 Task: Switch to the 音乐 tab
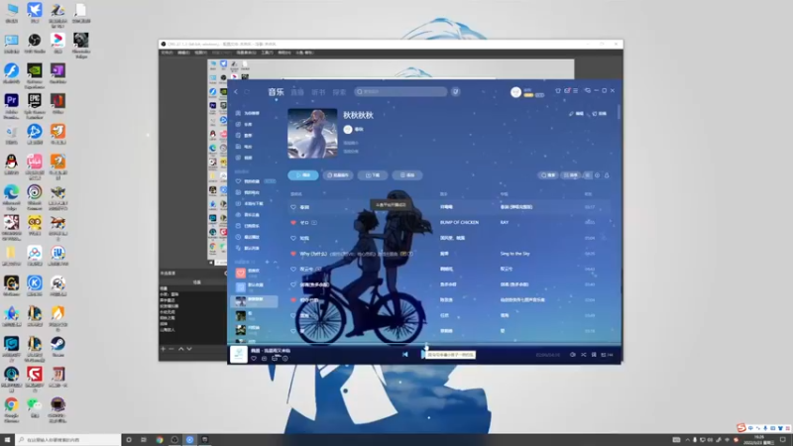click(276, 91)
